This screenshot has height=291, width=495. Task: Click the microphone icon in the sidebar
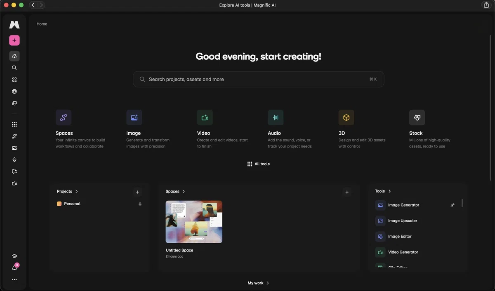coord(14,160)
